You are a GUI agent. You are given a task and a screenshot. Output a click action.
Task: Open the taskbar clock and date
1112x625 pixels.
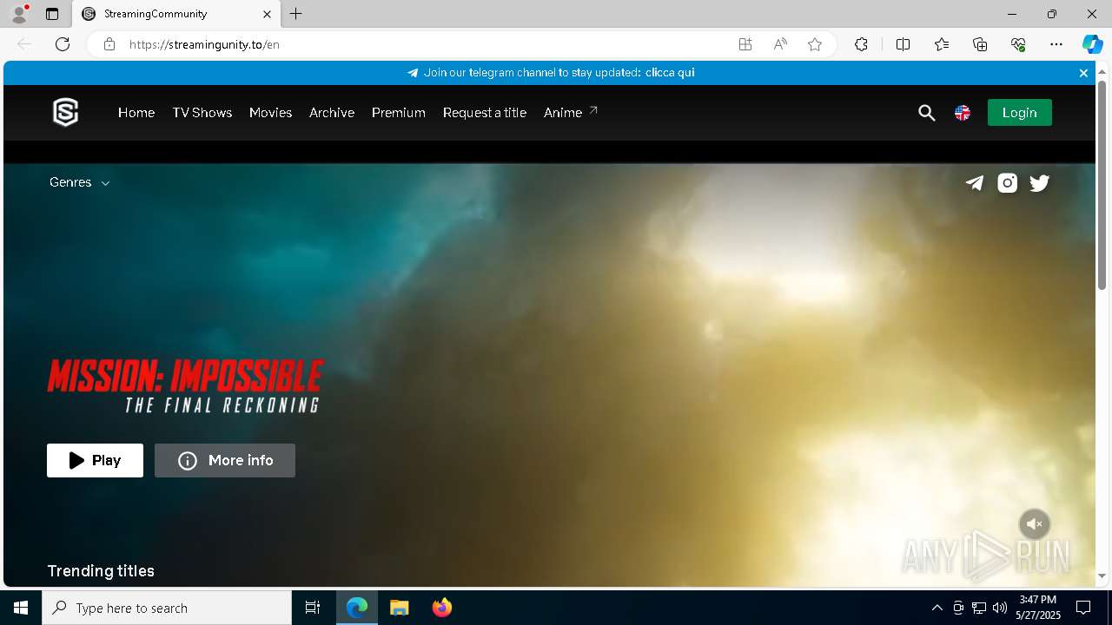tap(1038, 608)
